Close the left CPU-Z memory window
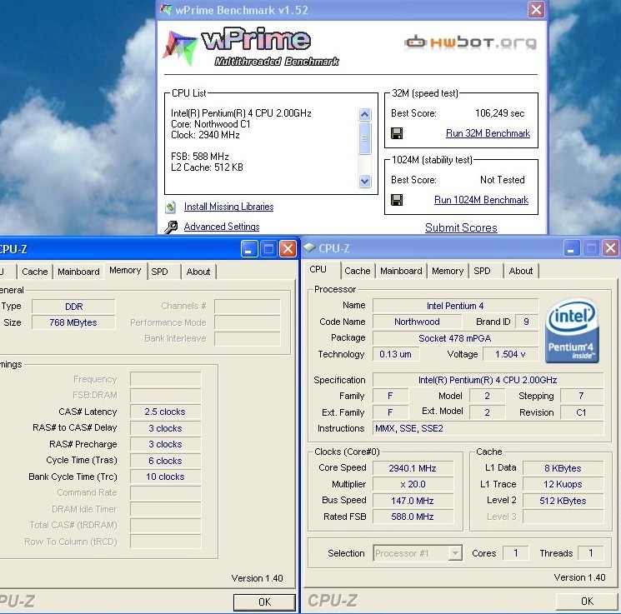Image resolution: width=621 pixels, height=614 pixels. tap(288, 249)
